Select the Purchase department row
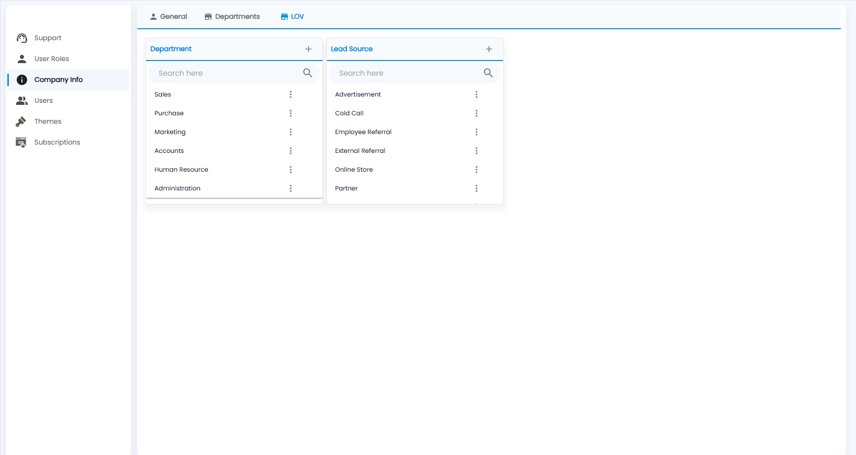This screenshot has width=856, height=455. click(x=234, y=113)
